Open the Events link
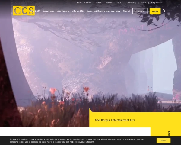 109,2
